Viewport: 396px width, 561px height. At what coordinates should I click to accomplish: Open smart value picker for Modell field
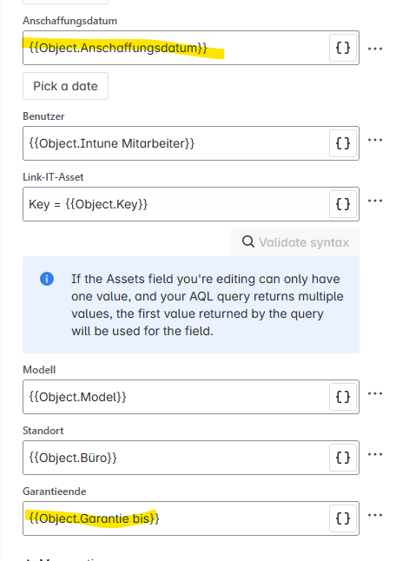pos(343,397)
